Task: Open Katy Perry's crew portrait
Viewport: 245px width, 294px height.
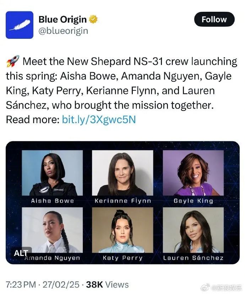Action: point(123,230)
